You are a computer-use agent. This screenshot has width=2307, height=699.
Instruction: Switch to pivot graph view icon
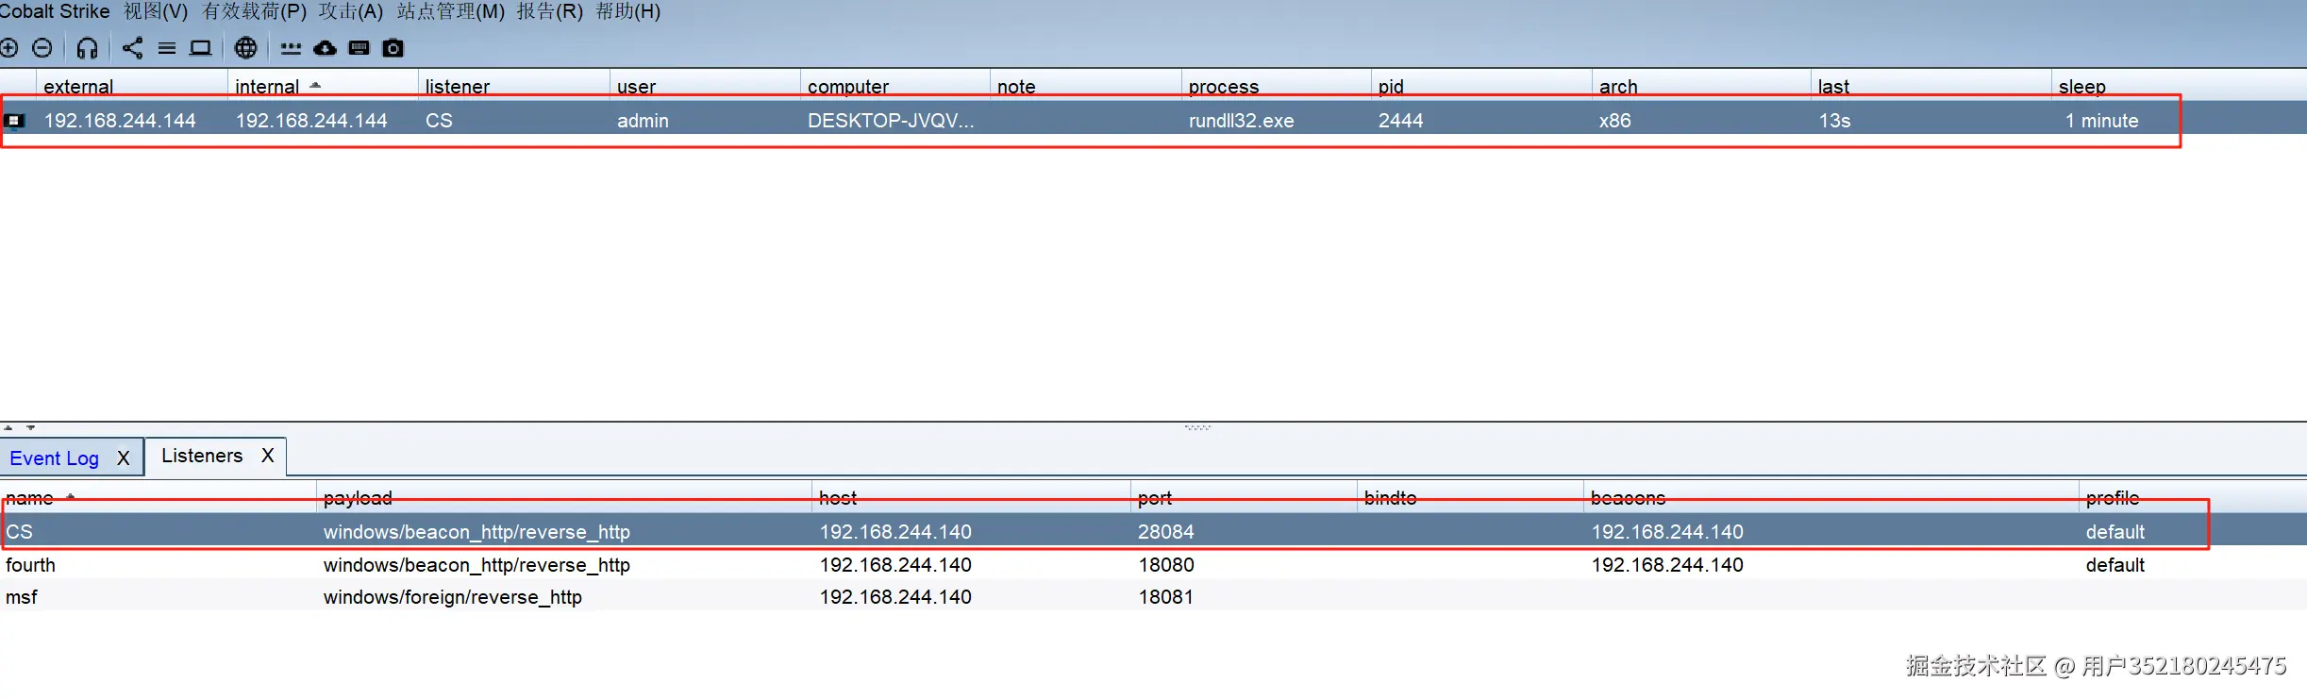[132, 48]
